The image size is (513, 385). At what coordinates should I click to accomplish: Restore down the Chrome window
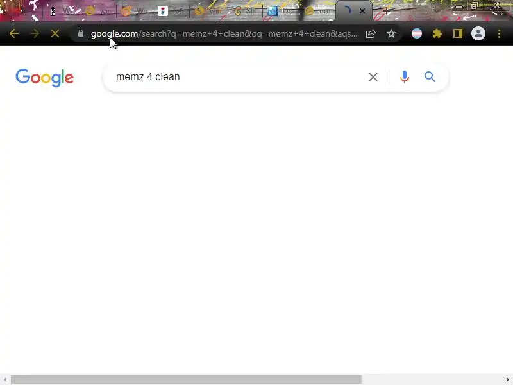tap(475, 6)
